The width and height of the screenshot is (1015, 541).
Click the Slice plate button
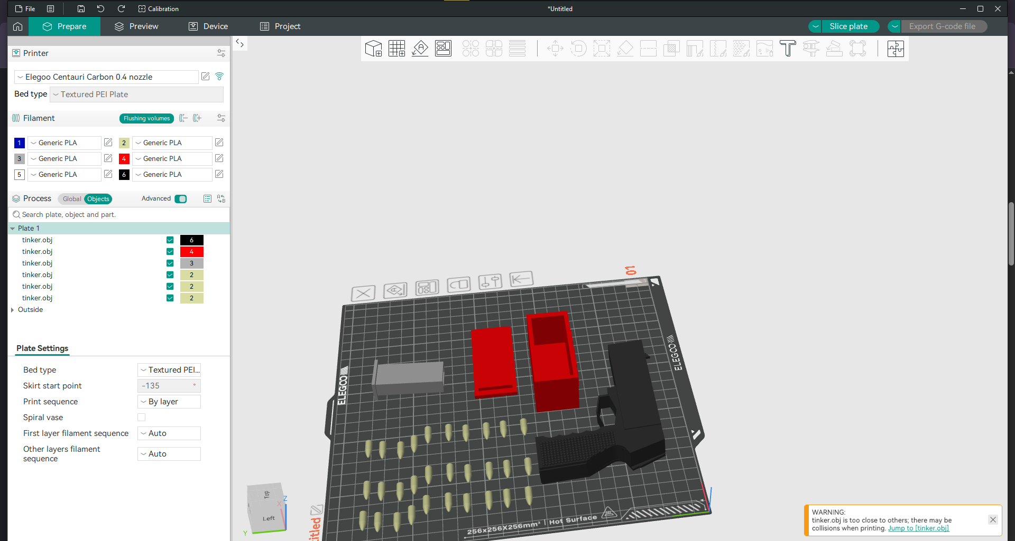pos(848,26)
